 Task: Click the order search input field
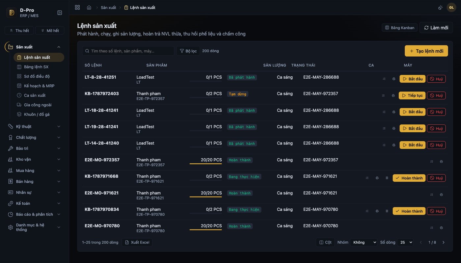[128, 51]
